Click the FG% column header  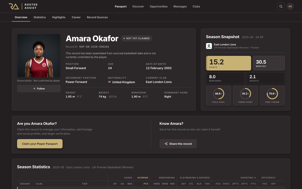pyautogui.click(x=218, y=184)
